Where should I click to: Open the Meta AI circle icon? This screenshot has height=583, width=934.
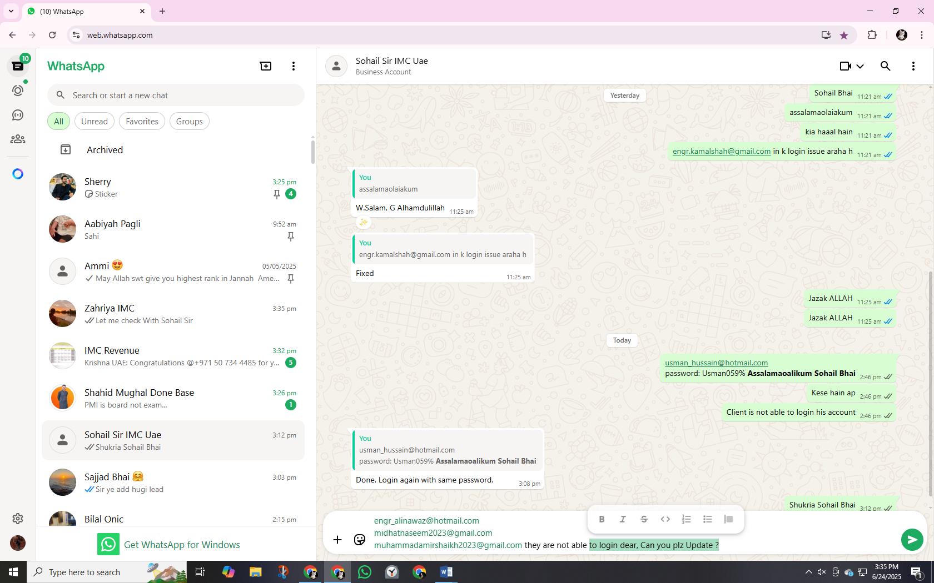(x=18, y=174)
